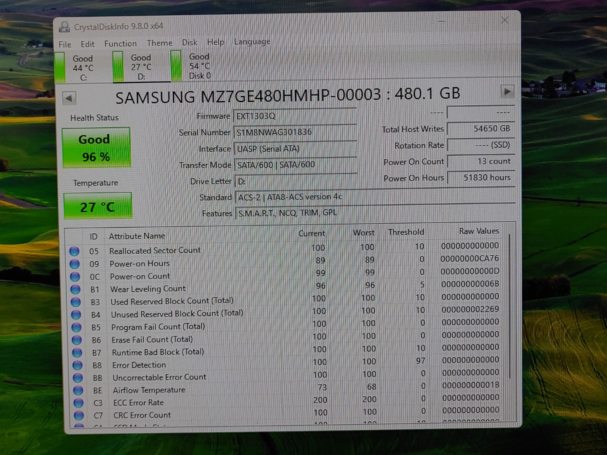Select the ECC Error Rate attribute name

coord(138,403)
